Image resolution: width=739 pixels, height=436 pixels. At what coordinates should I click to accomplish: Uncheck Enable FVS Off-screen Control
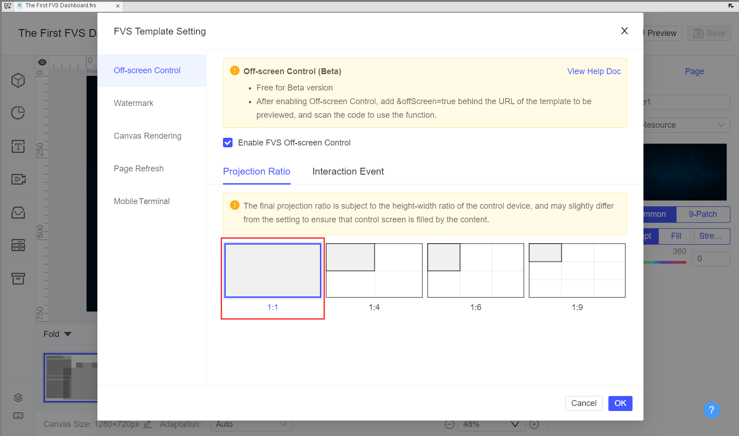coord(228,142)
